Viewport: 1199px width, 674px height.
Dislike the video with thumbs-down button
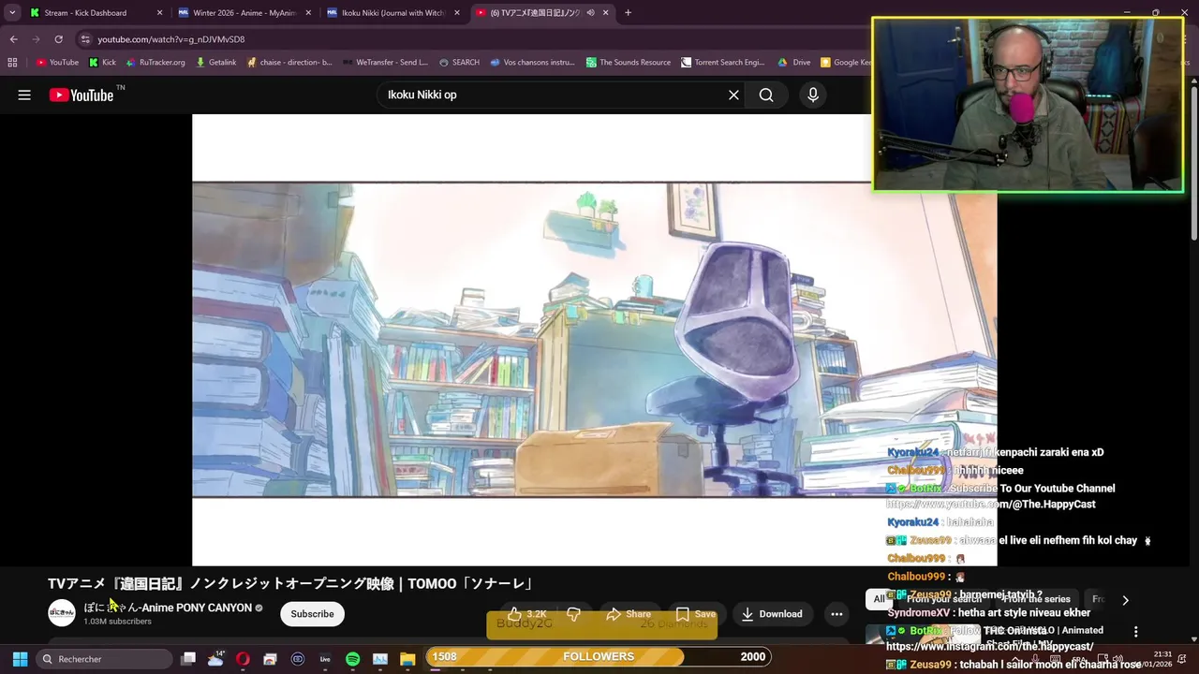(x=573, y=614)
